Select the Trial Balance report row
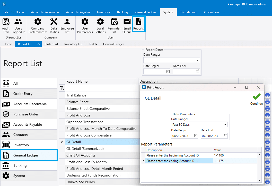This screenshot has width=272, height=186. pyautogui.click(x=102, y=95)
